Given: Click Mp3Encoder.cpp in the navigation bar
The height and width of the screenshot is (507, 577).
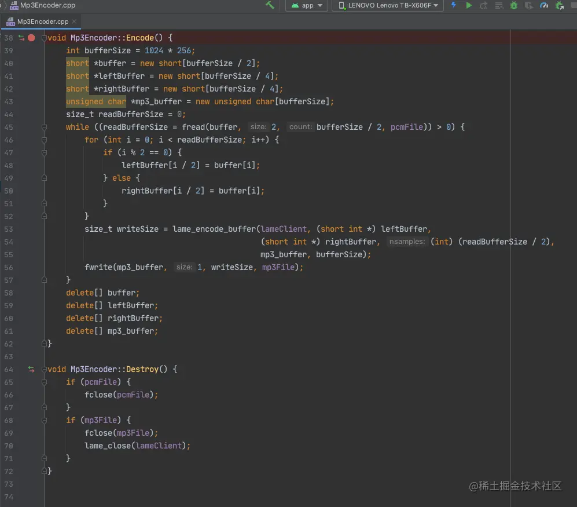Looking at the screenshot, I should pos(47,6).
